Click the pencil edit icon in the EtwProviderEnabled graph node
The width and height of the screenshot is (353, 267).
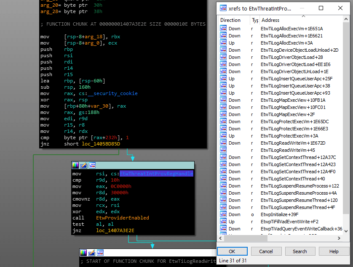click(84, 165)
